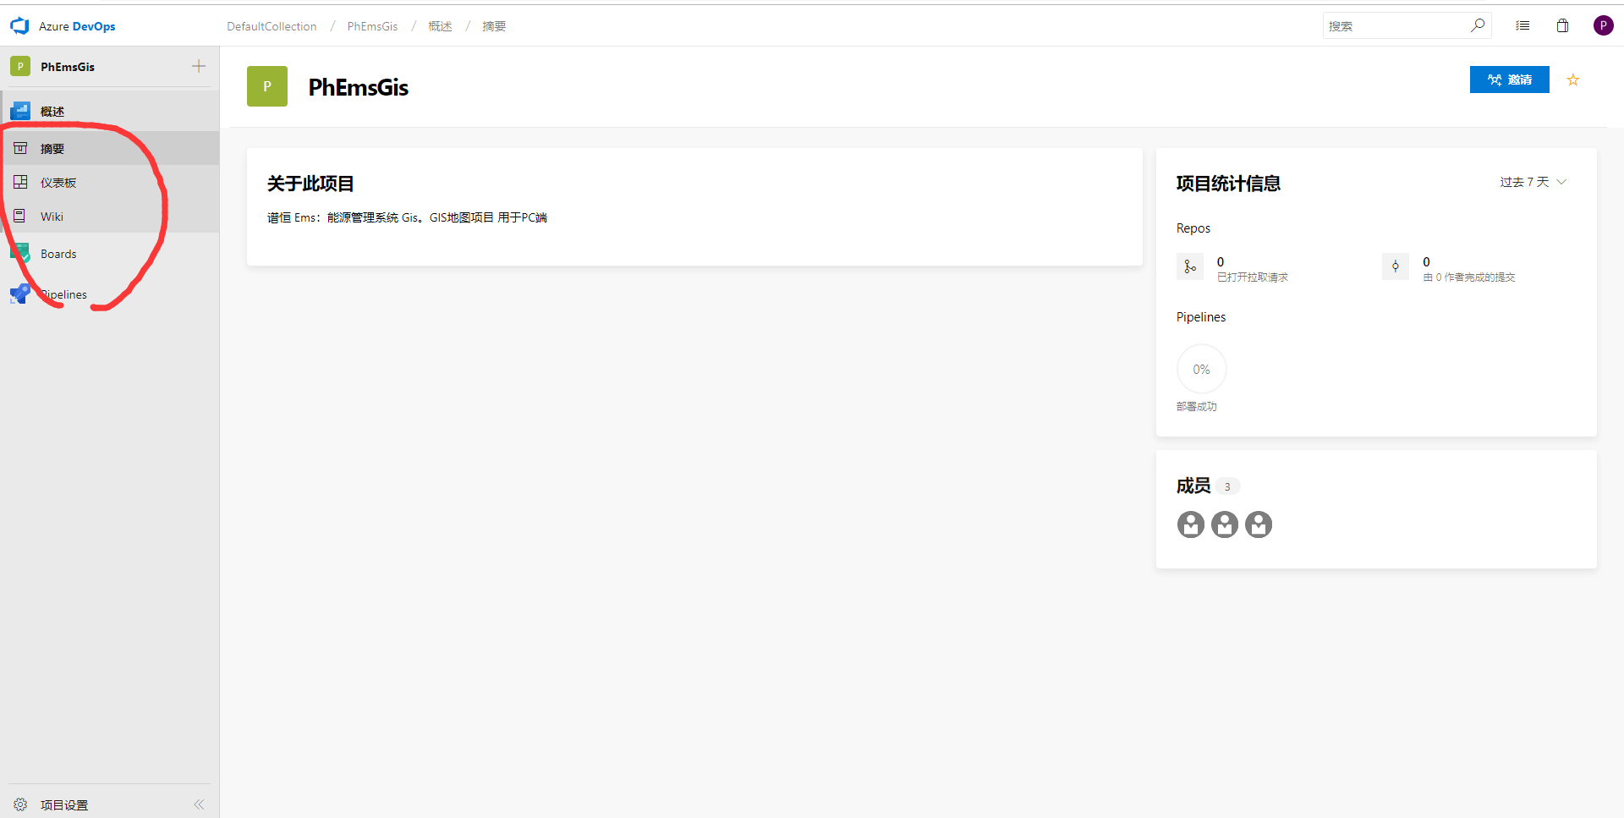1624x818 pixels.
Task: Click the 0% deployment success circle
Action: 1201,370
